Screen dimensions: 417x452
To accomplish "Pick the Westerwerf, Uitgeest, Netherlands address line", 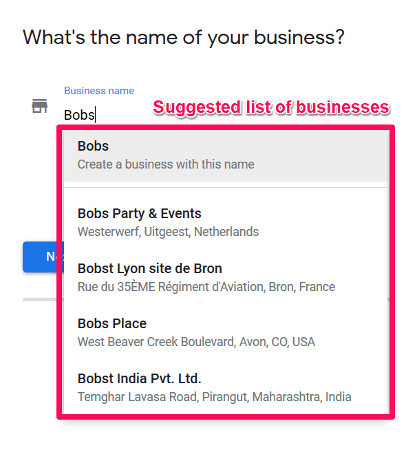I will click(168, 232).
